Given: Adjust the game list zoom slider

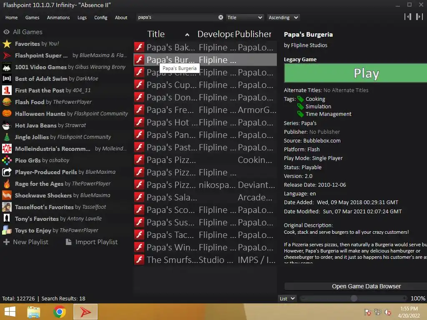Looking at the screenshot, I should click(354, 298).
